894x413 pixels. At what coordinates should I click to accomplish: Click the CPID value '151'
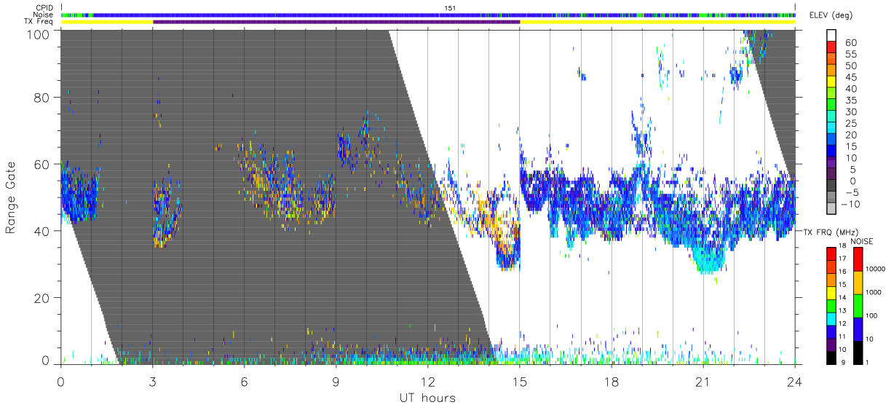(x=450, y=8)
